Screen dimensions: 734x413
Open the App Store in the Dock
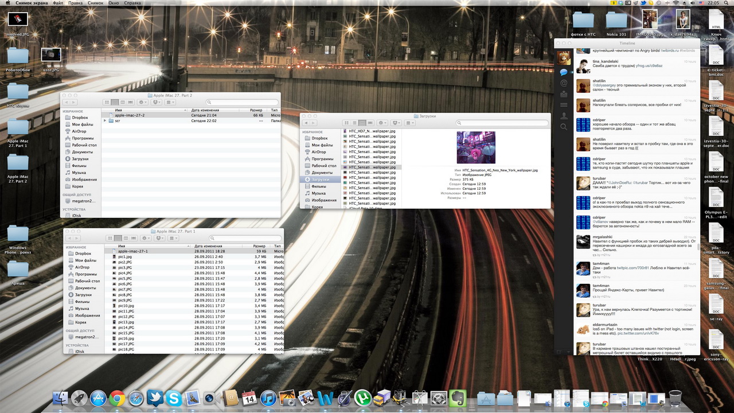(99, 398)
